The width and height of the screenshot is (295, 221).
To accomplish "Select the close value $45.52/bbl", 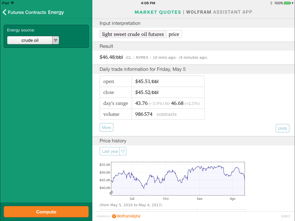I will (147, 92).
